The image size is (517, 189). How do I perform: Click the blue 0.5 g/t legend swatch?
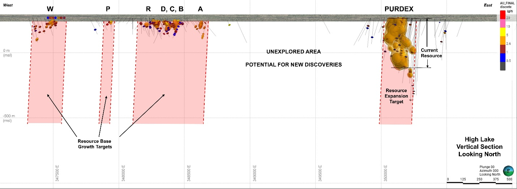(x=503, y=58)
